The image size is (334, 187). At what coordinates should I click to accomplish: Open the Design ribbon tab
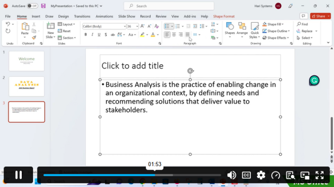point(63,16)
